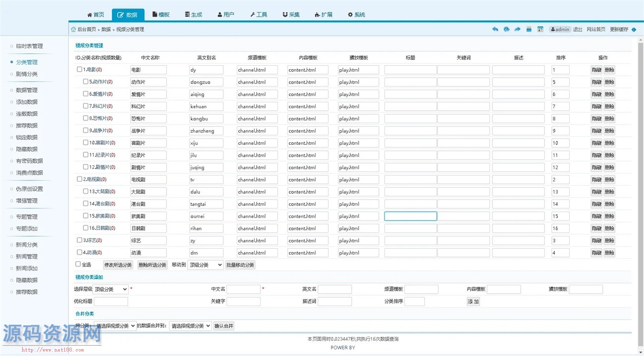Click the 标题 field for 15.欧美剧

coord(411,216)
